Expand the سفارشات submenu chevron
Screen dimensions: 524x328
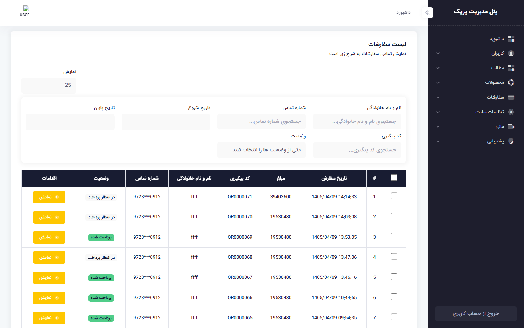pos(438,97)
